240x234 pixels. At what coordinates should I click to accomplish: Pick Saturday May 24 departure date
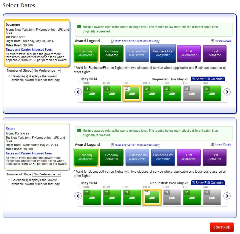[212, 93]
